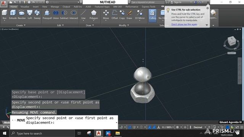Choose the Revolve tool
The width and height of the screenshot is (244, 137).
[x=22, y=15]
